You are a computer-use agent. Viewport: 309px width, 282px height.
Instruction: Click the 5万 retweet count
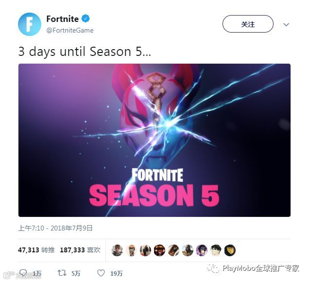tap(76, 274)
